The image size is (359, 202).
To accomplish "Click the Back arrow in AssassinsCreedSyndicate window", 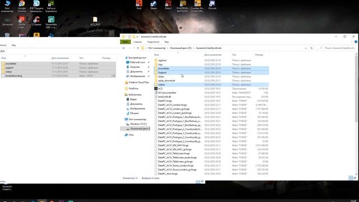I will point(124,48).
